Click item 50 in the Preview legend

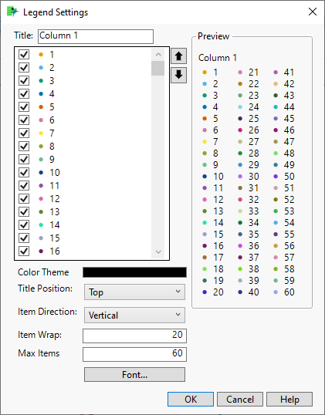pos(284,177)
